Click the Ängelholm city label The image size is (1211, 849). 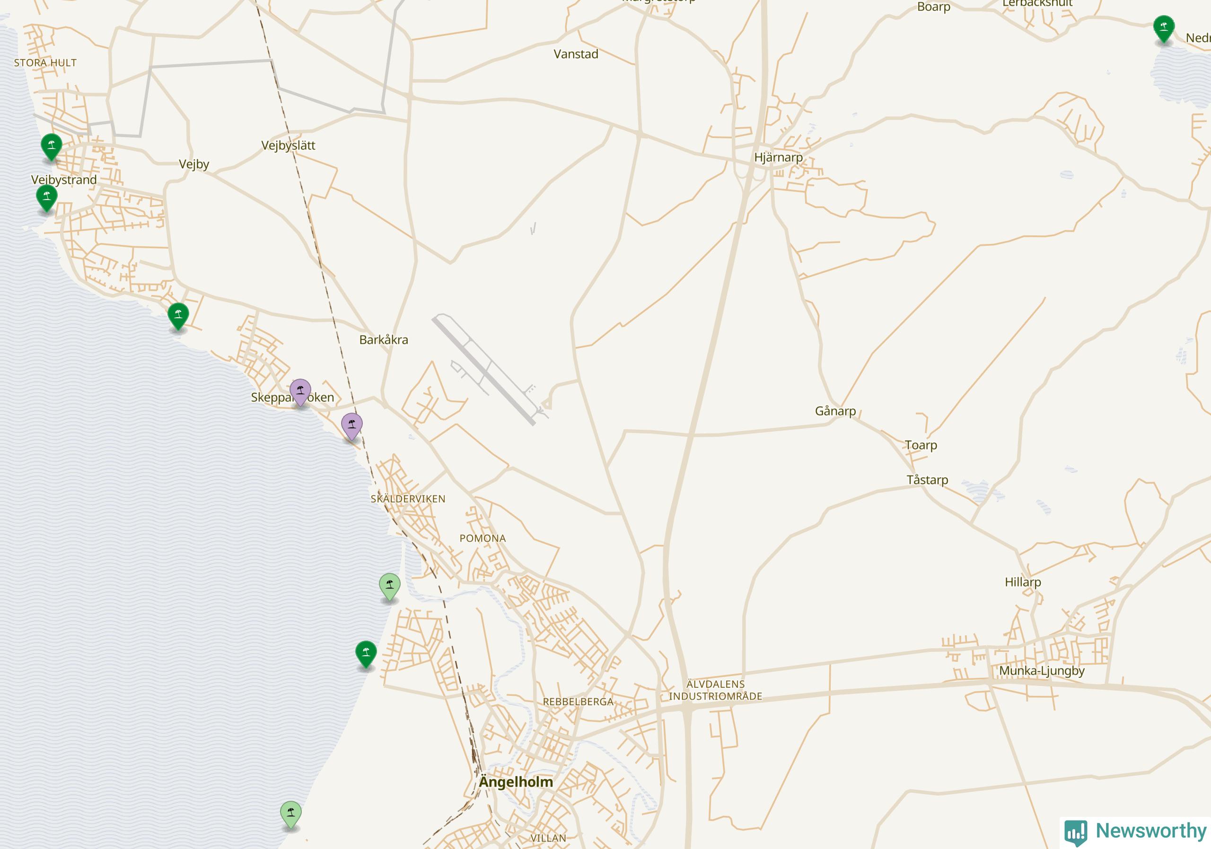point(516,782)
